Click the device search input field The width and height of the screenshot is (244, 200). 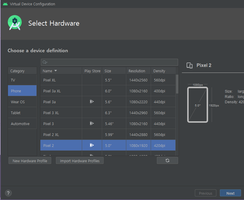click(109, 62)
